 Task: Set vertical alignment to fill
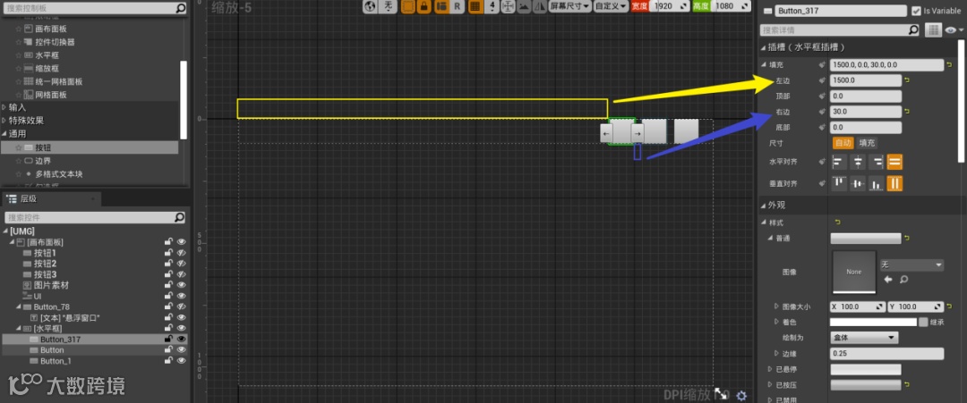[894, 182]
